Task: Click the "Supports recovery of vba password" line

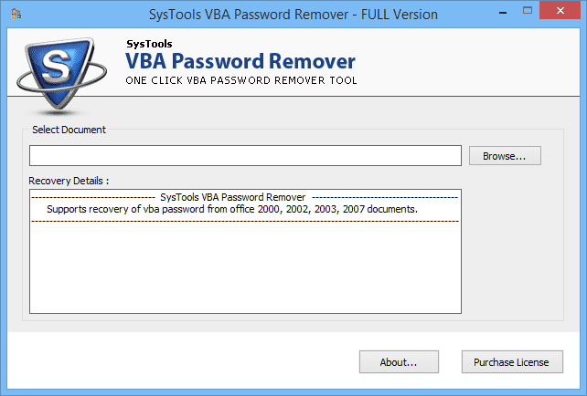Action: coord(231,209)
